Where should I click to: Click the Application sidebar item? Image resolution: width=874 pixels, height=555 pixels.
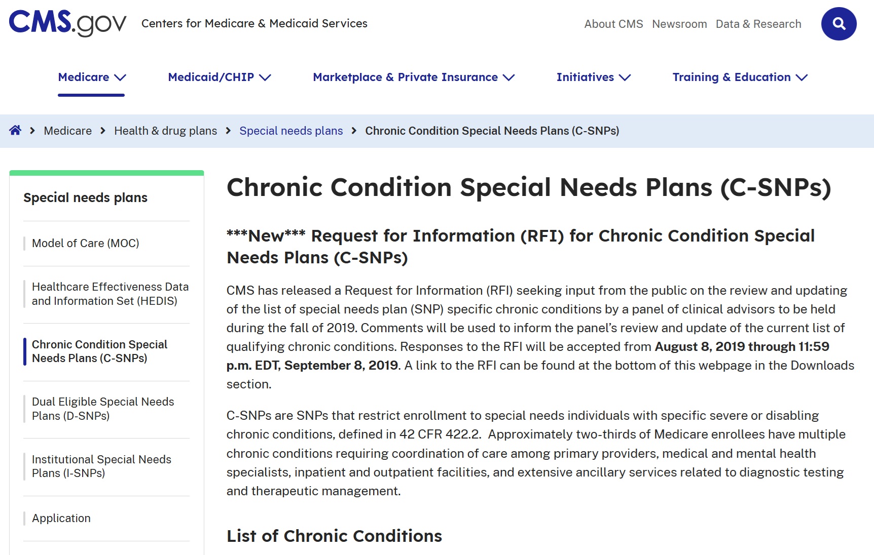click(x=61, y=518)
